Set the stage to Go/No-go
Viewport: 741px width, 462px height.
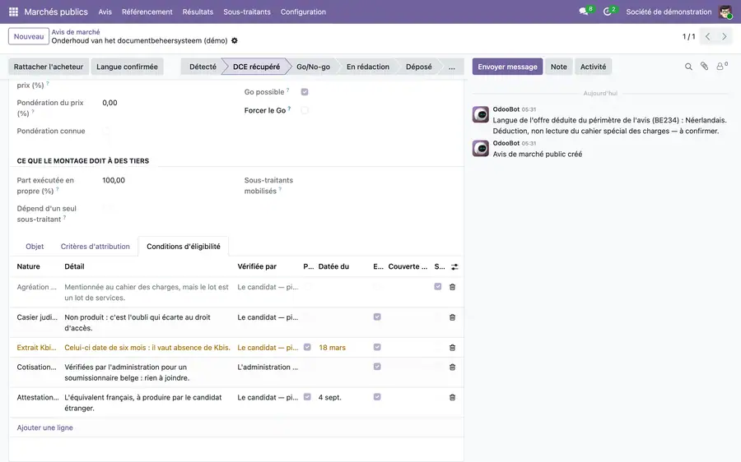click(313, 67)
